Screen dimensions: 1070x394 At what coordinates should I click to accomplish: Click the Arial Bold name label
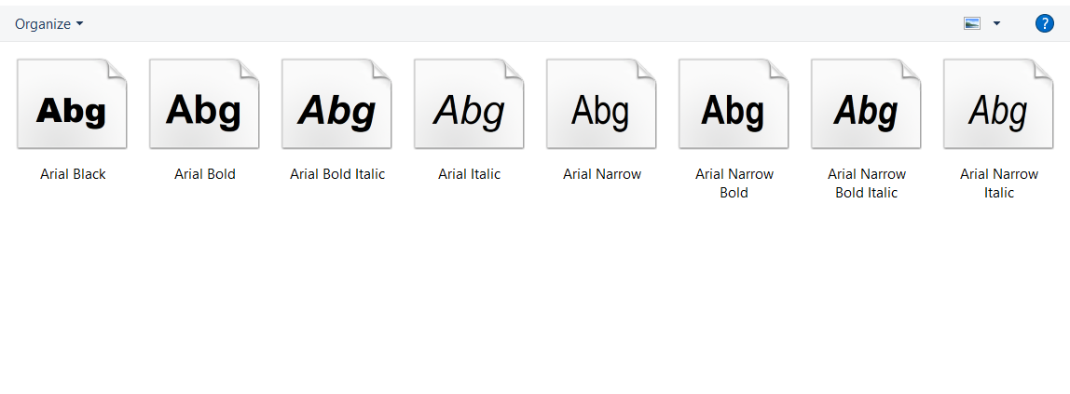coord(205,174)
